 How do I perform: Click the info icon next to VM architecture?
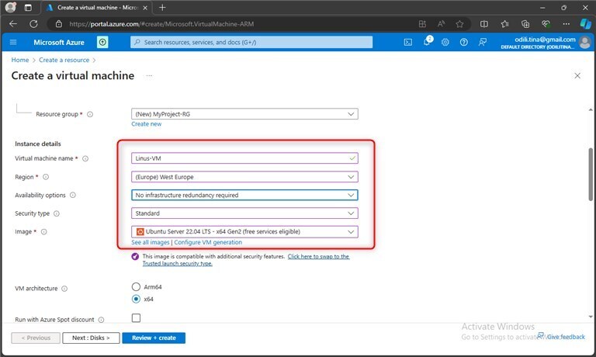coord(64,289)
